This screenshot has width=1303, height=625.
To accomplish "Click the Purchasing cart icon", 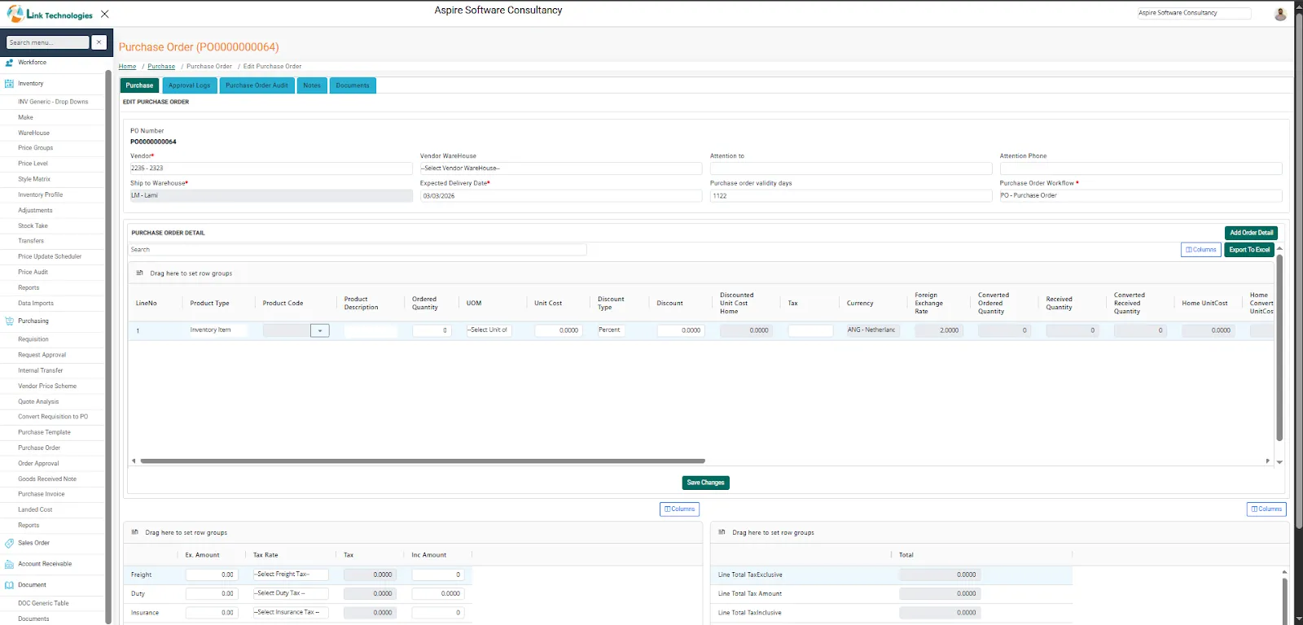I will pos(9,321).
